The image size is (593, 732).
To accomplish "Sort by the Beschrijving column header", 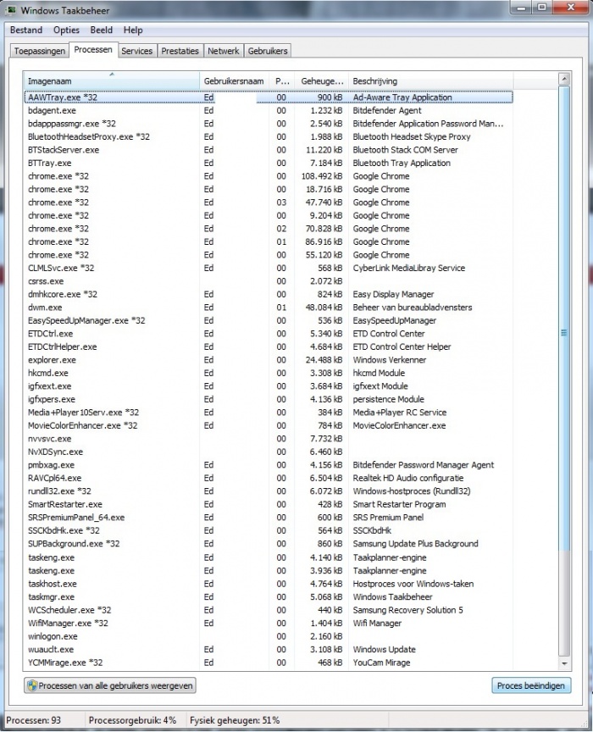I will point(430,80).
